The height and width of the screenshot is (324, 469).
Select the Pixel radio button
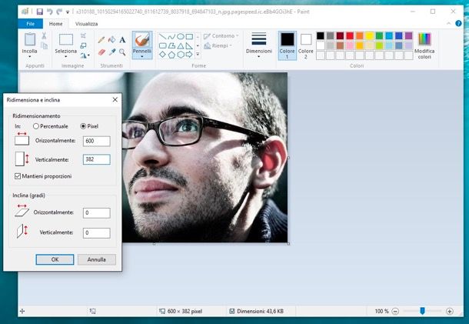84,126
